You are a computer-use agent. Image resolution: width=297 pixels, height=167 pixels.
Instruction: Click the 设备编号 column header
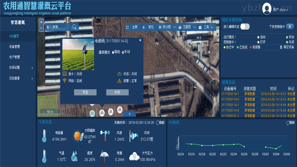(x=230, y=89)
